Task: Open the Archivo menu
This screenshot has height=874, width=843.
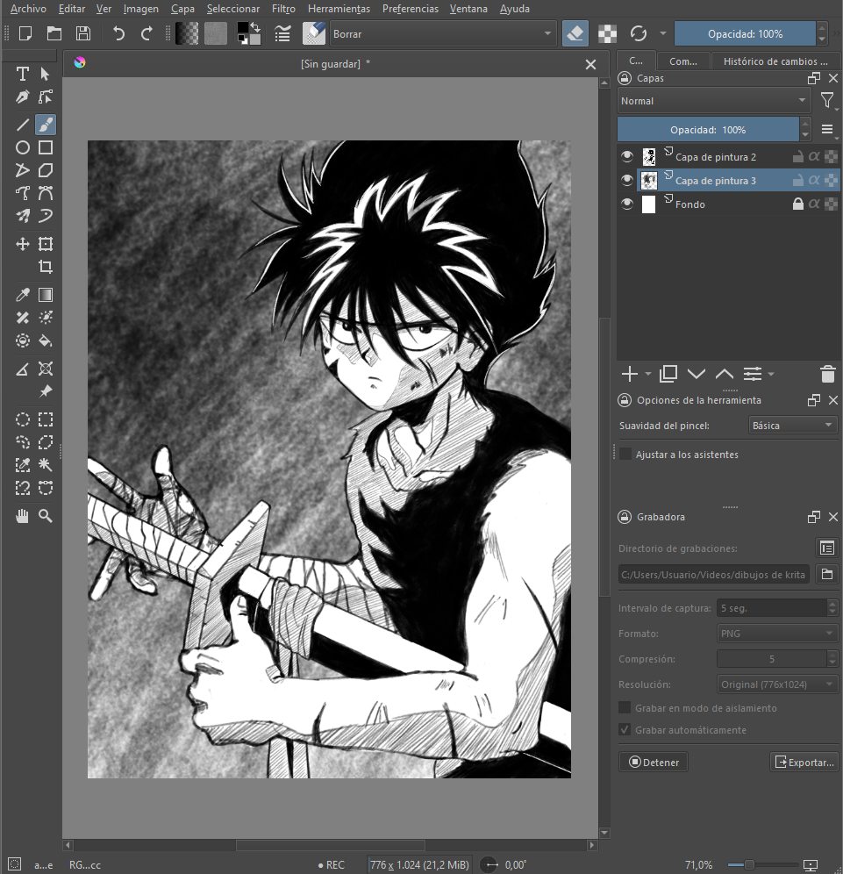Action: coord(28,9)
